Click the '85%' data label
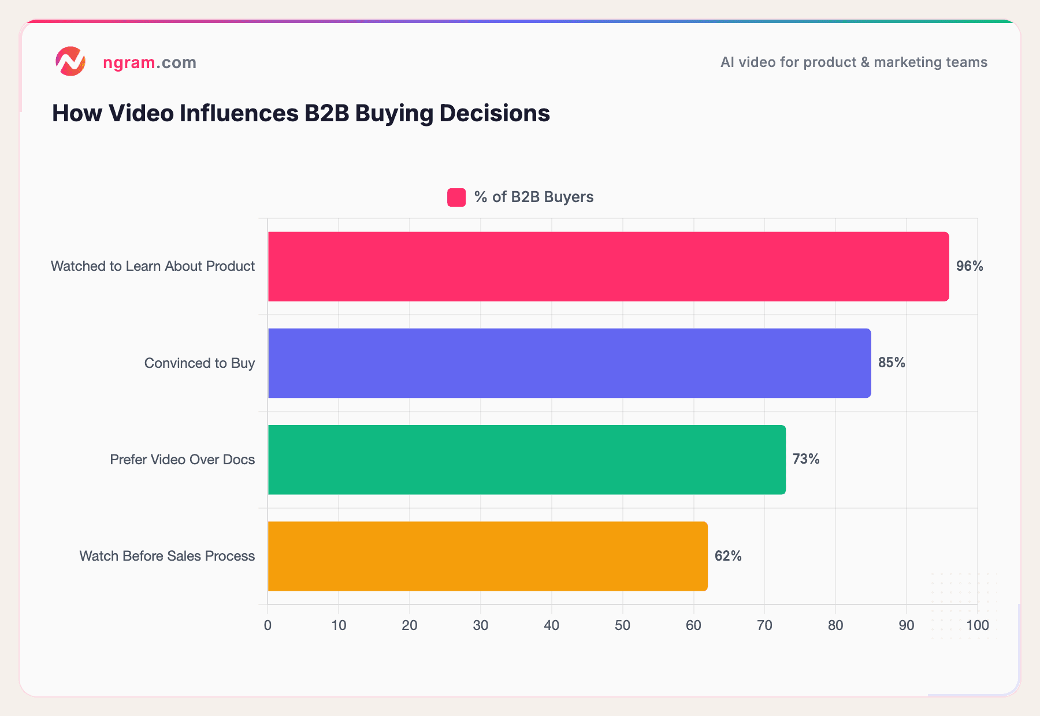The height and width of the screenshot is (716, 1040). tap(890, 363)
